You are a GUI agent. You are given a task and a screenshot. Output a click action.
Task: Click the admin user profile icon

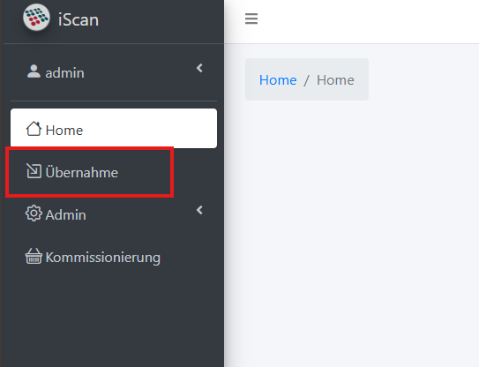click(34, 71)
